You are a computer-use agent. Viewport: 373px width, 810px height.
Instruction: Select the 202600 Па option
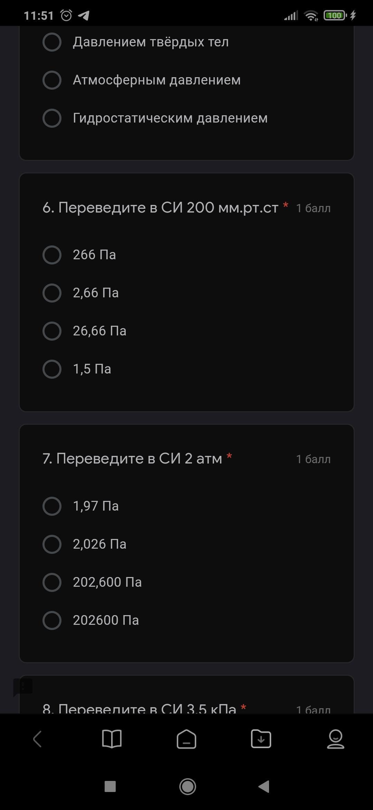coord(52,620)
